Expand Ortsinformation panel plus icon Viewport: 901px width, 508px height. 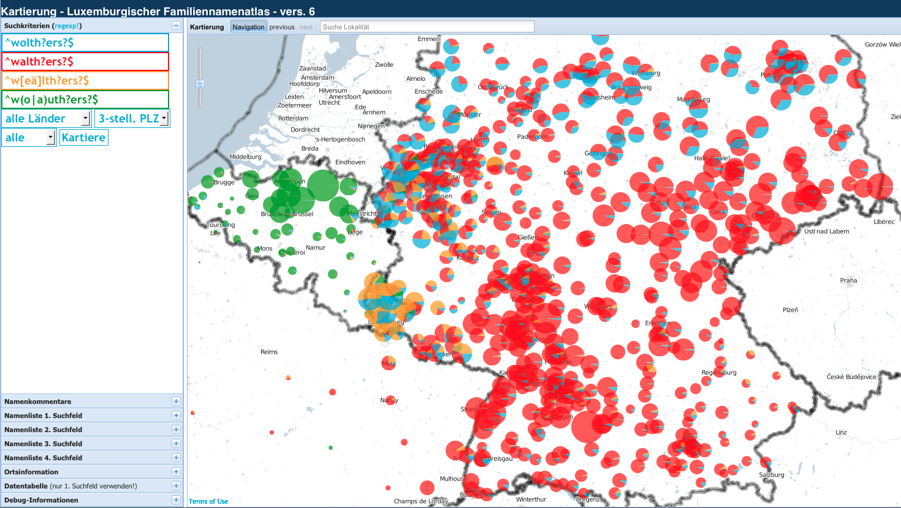coord(176,472)
